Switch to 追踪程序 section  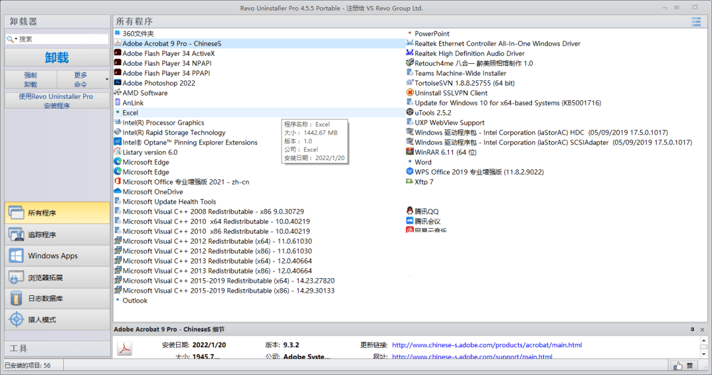tap(57, 235)
